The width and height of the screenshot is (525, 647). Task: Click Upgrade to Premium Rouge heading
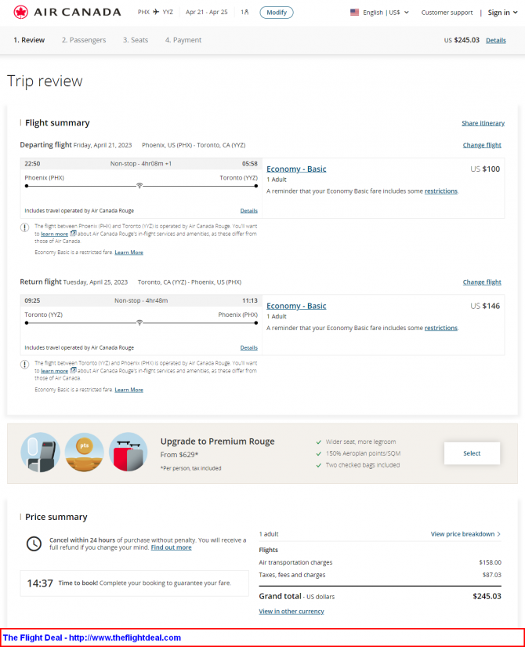click(217, 441)
